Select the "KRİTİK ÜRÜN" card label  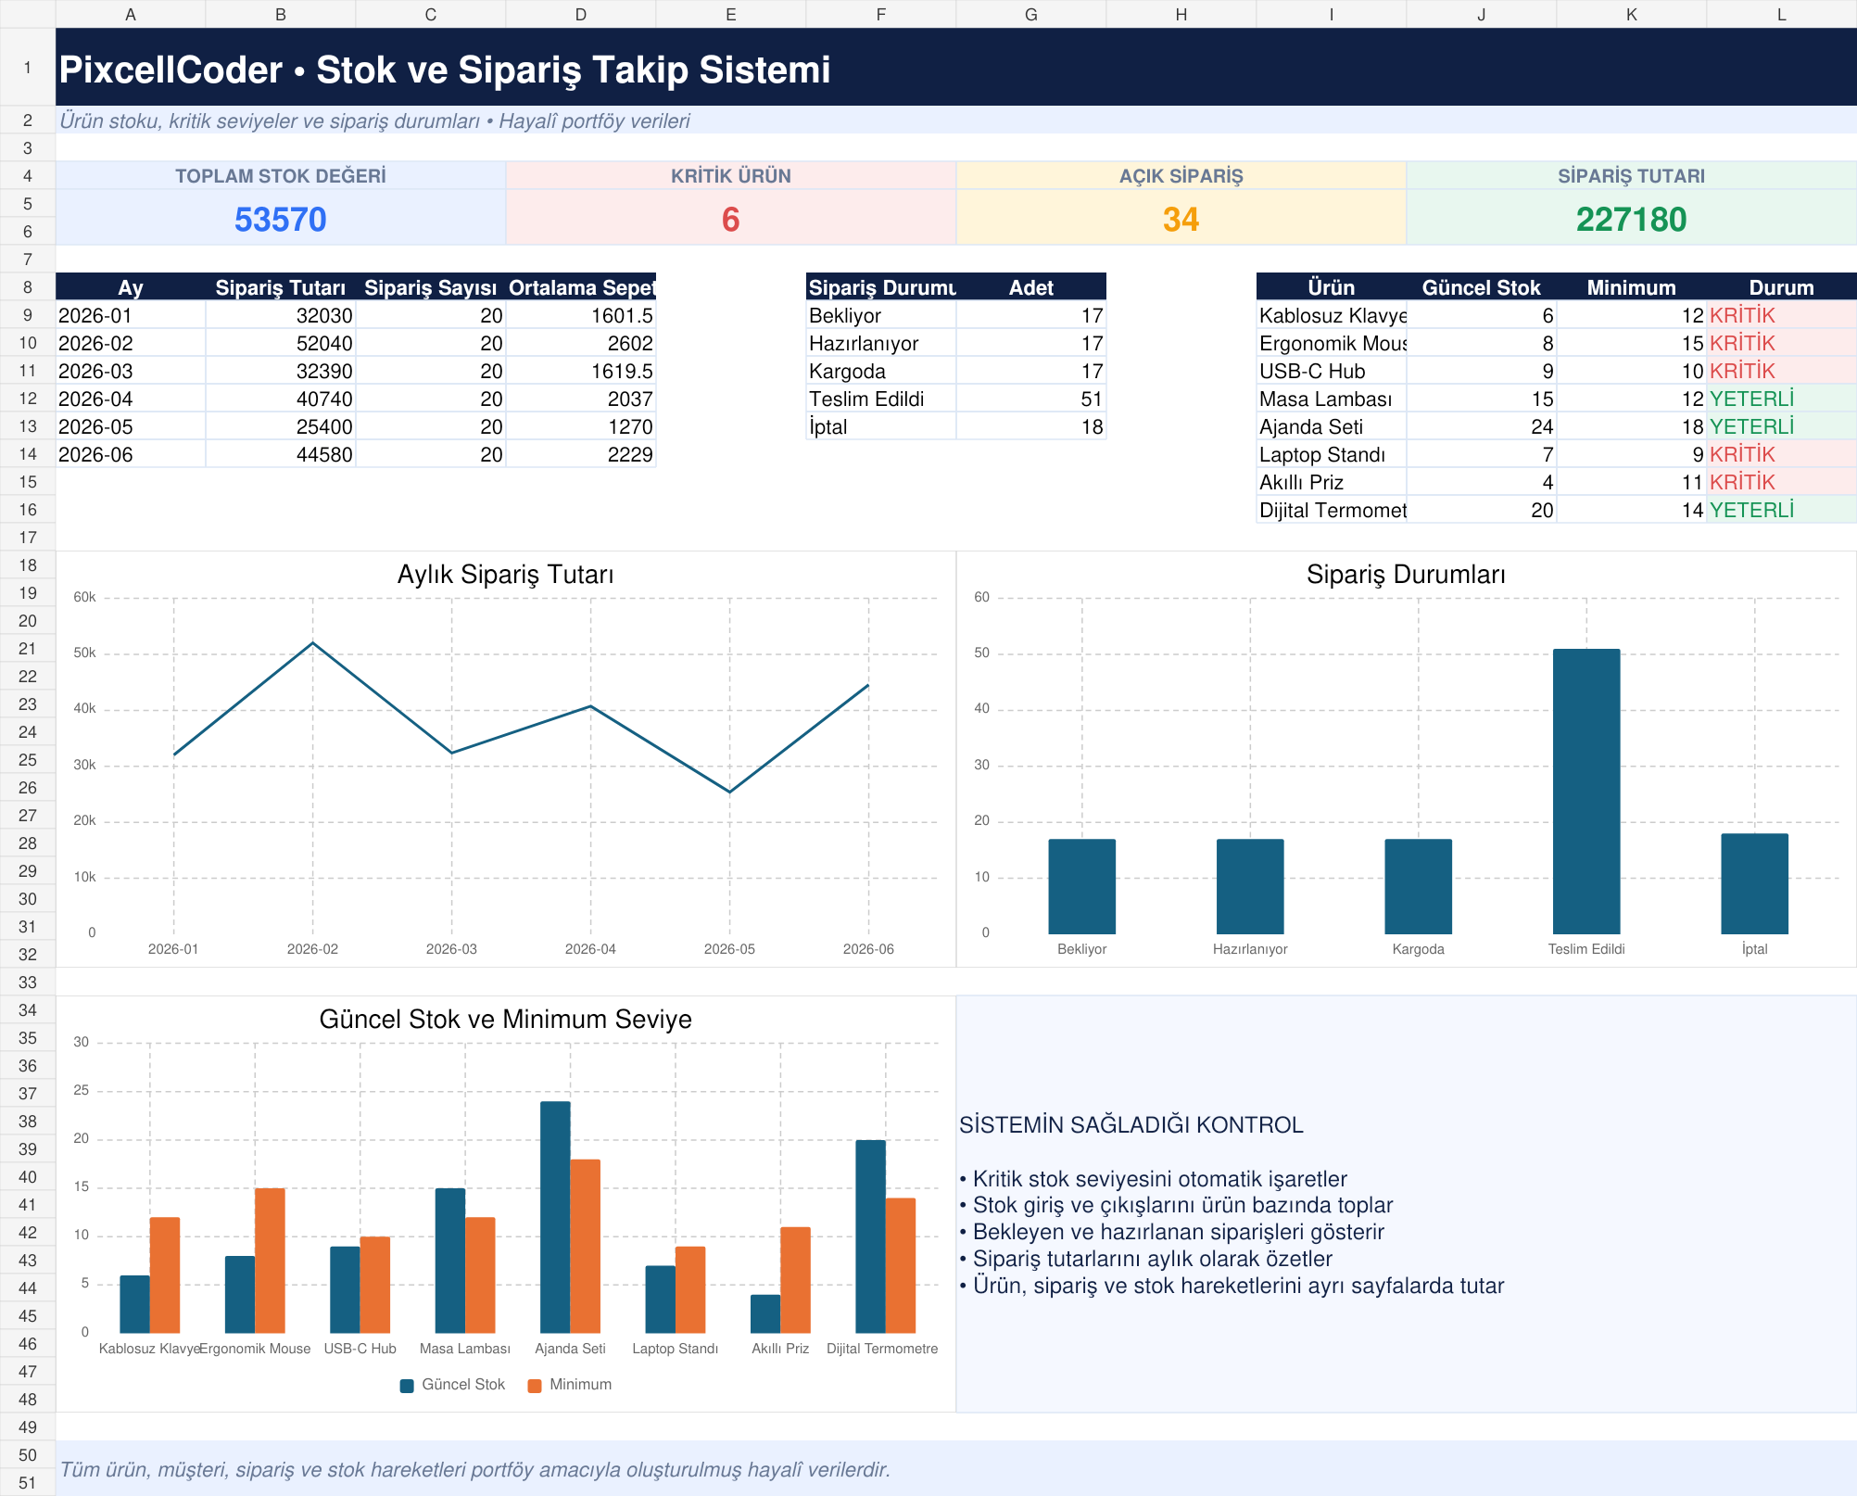(731, 176)
